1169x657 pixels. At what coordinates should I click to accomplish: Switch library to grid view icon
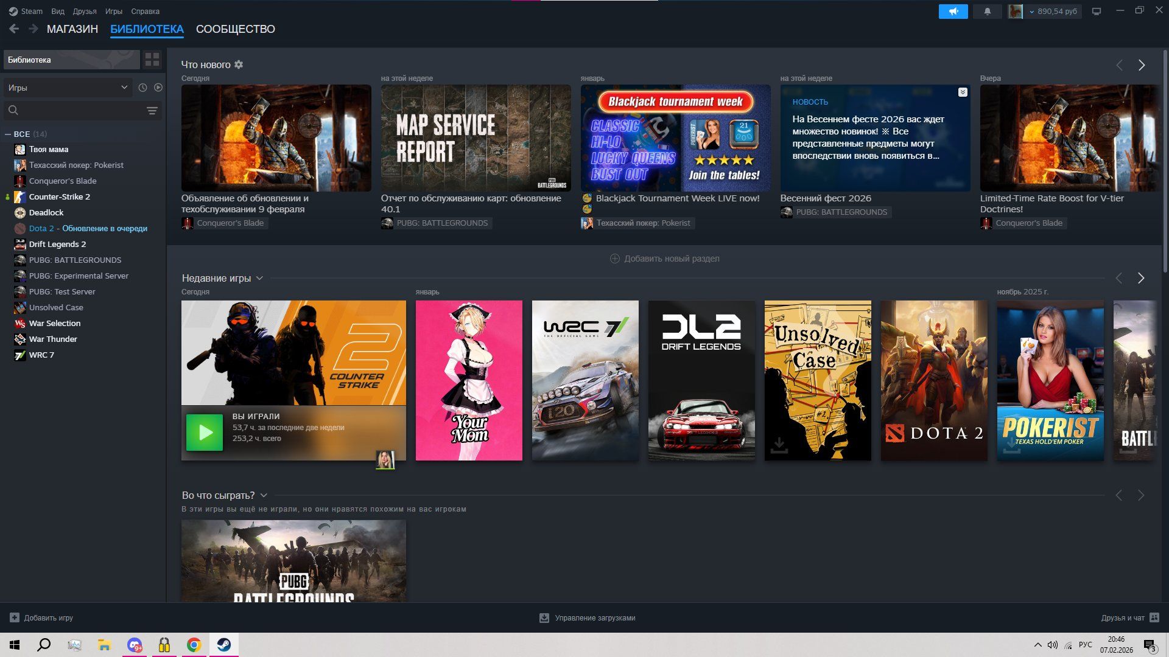click(x=152, y=60)
